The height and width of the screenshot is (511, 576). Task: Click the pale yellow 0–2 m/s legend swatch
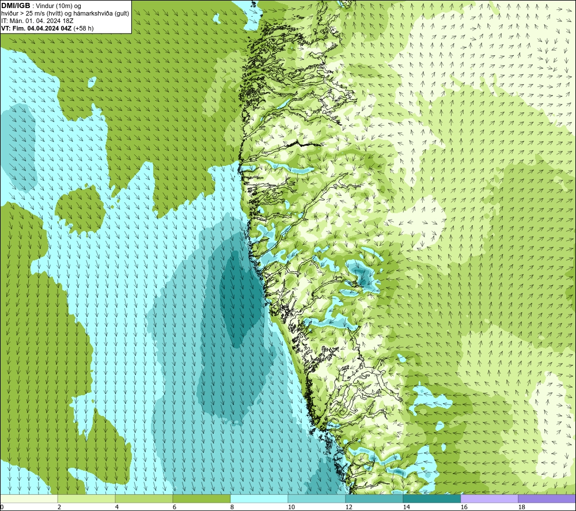(x=29, y=499)
